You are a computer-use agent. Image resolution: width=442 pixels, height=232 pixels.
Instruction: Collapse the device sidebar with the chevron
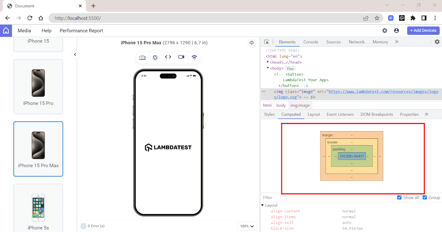pyautogui.click(x=75, y=55)
